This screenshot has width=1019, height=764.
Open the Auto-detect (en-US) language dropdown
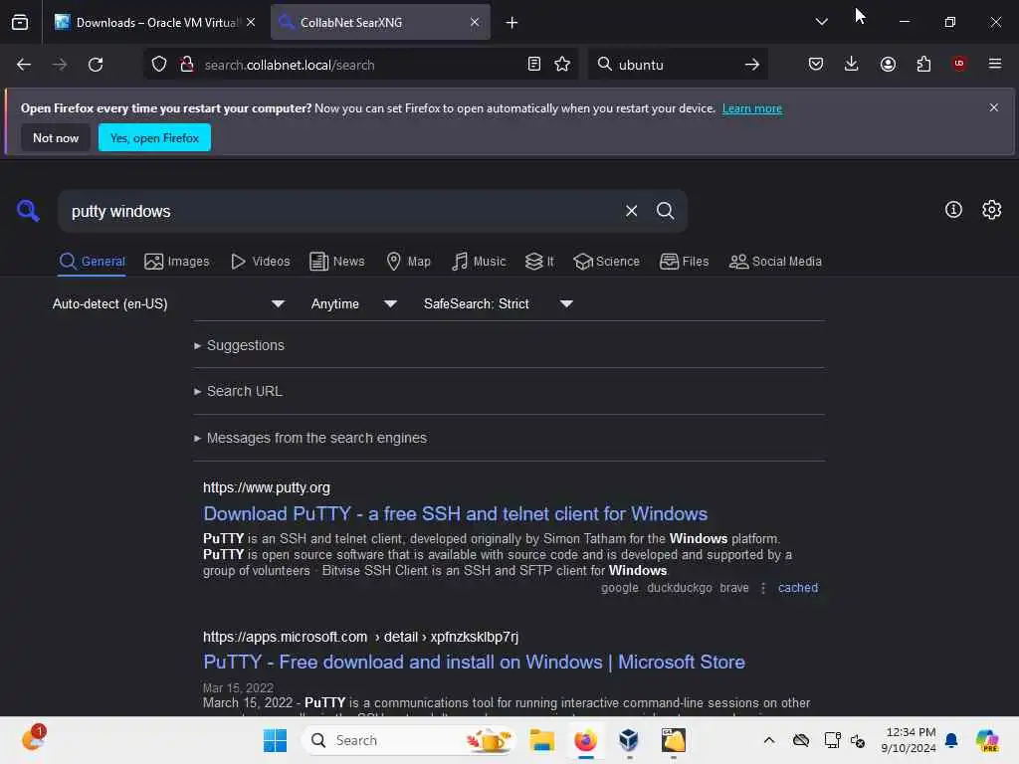click(x=168, y=303)
